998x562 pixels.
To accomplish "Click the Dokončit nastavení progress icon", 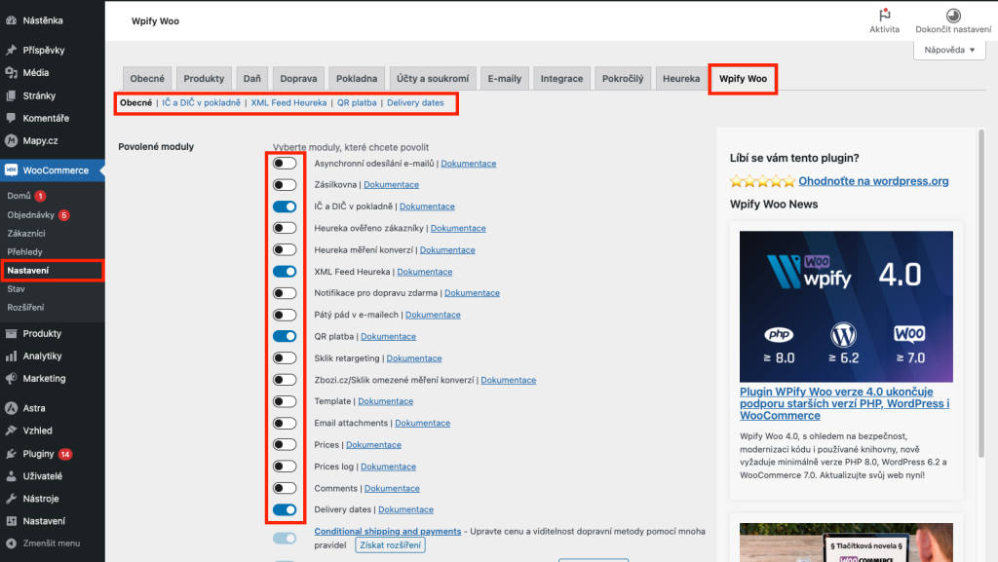I will [x=953, y=16].
